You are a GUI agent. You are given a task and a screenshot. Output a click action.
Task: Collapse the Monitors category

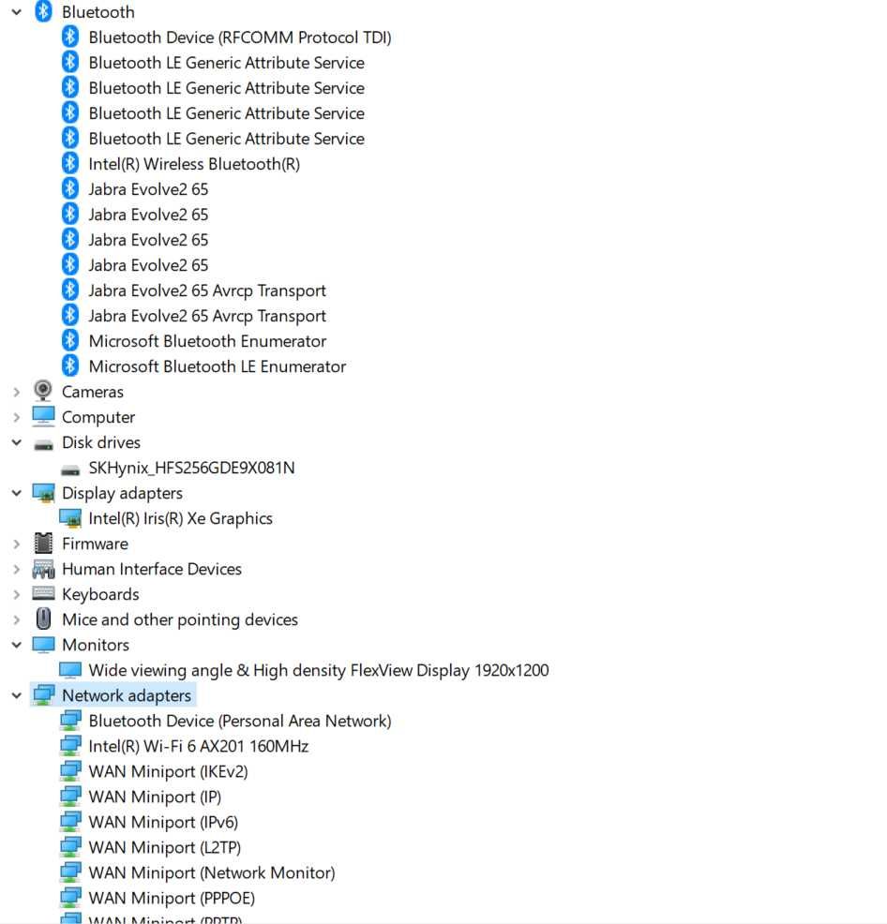[x=17, y=646]
